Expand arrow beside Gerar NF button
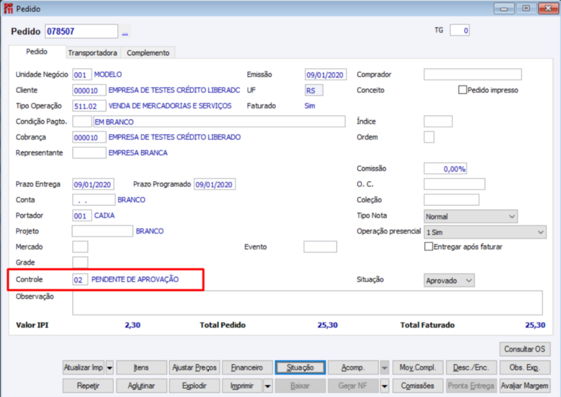The height and width of the screenshot is (397, 561). (385, 387)
